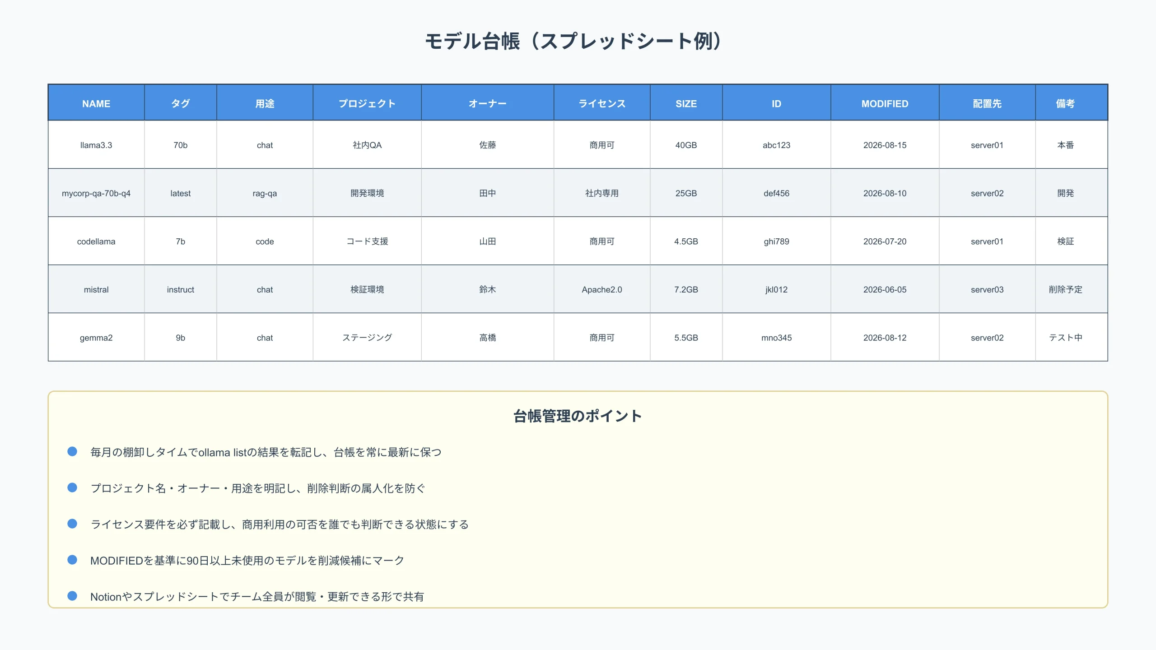Select the MODIFIED column header

point(885,103)
